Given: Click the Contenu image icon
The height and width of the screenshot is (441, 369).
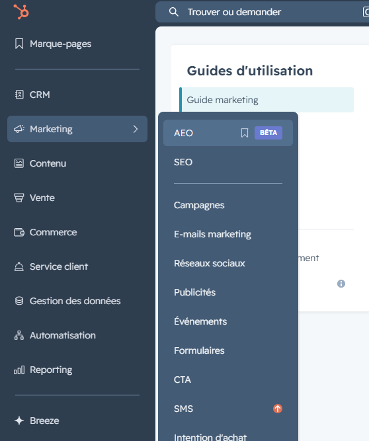Looking at the screenshot, I should click(19, 163).
